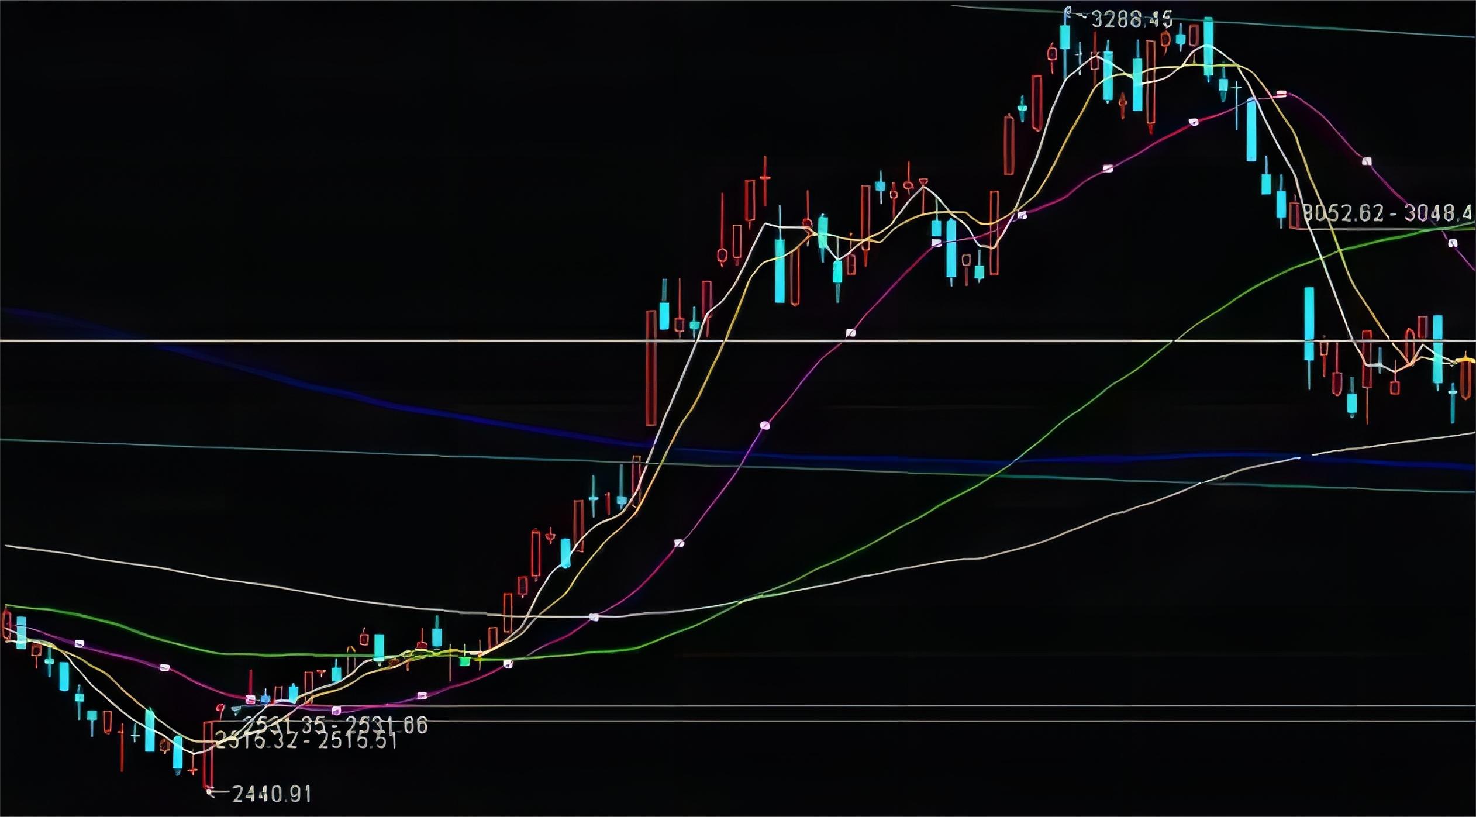
Task: Click the small blue candle near the bottom
Action: [x=265, y=699]
